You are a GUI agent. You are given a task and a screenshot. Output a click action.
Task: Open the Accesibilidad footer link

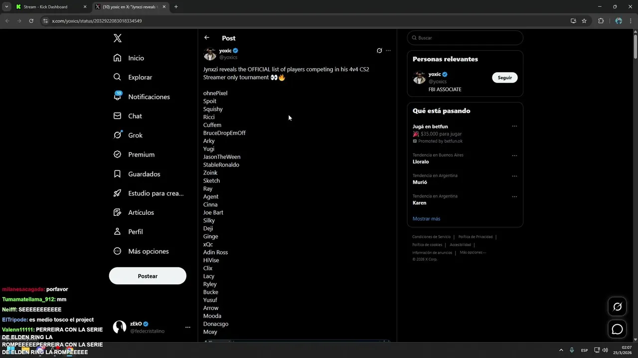460,245
